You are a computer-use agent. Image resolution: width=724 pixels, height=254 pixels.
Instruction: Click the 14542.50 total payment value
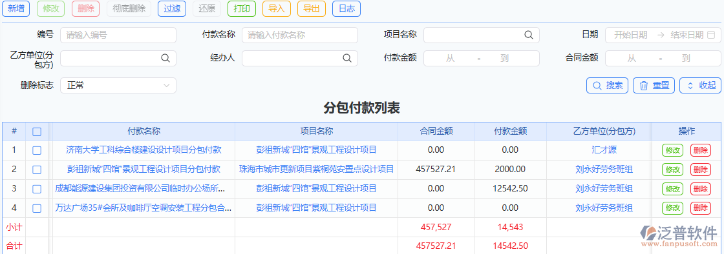pyautogui.click(x=510, y=246)
